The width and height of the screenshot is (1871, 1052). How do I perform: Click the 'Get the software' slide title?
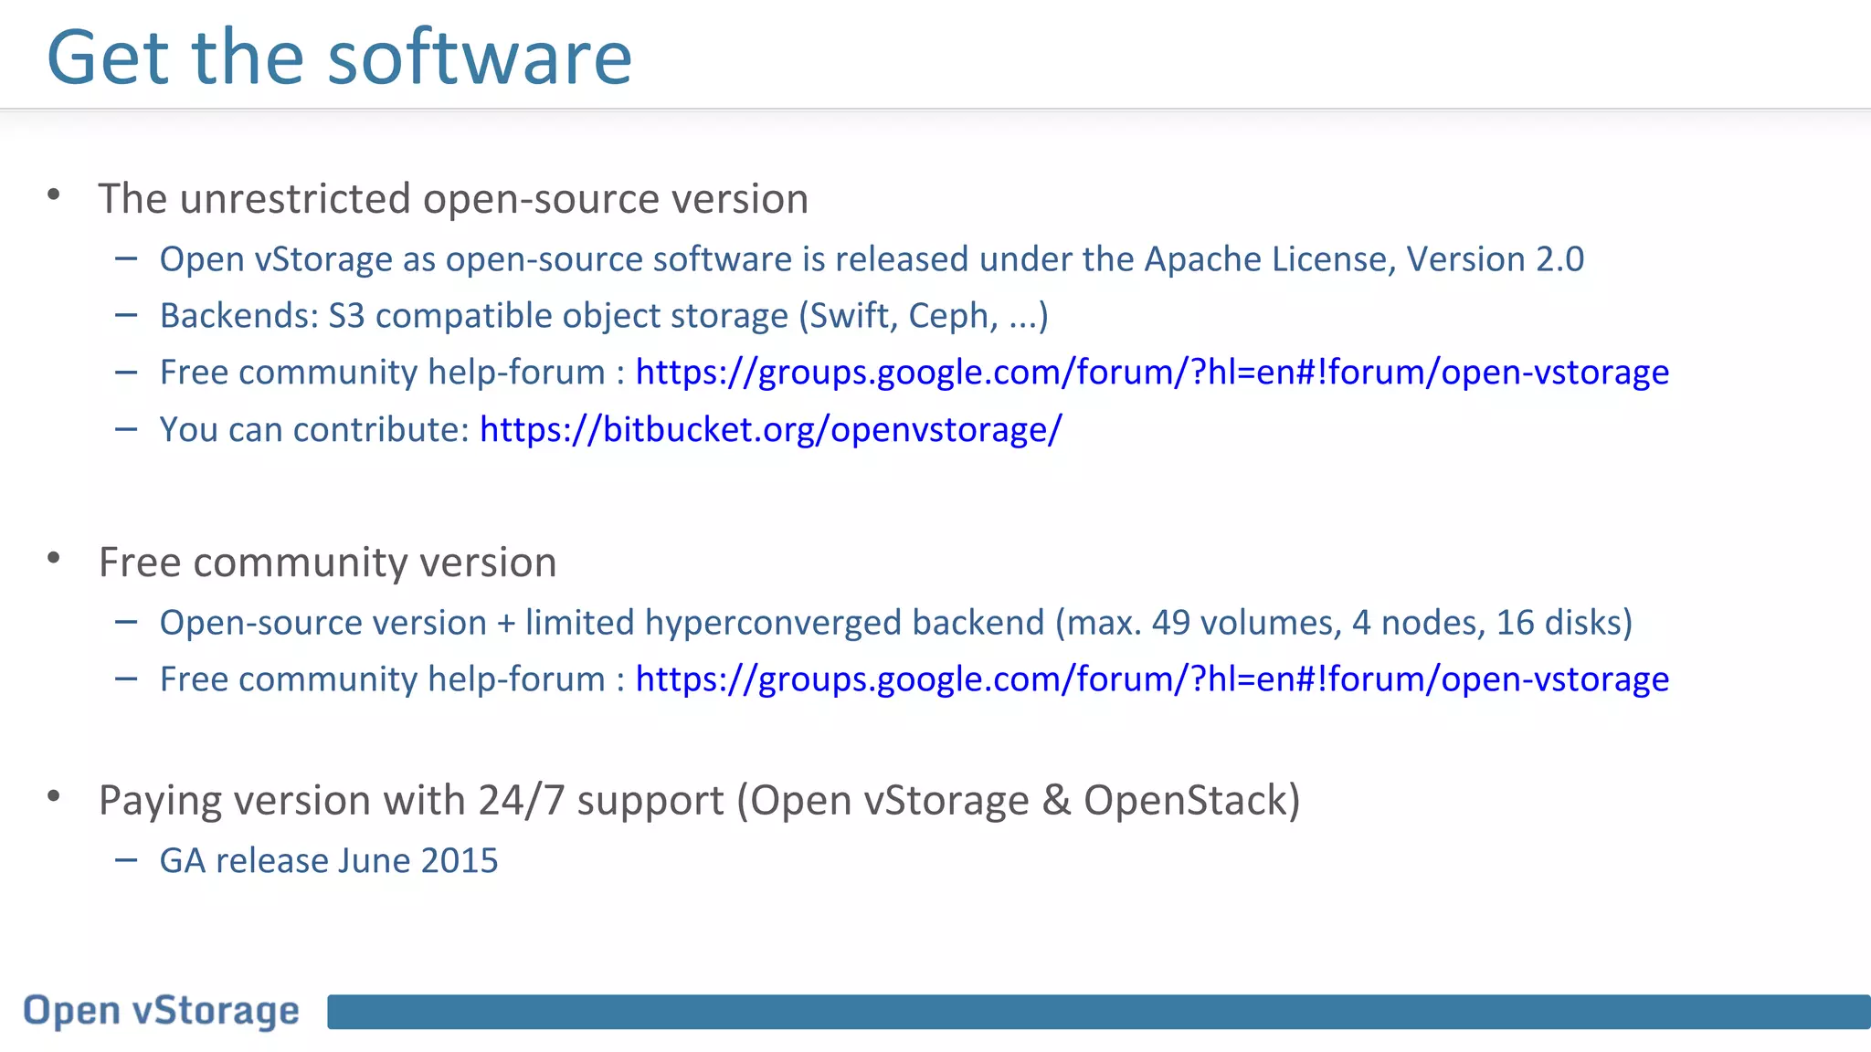point(339,57)
